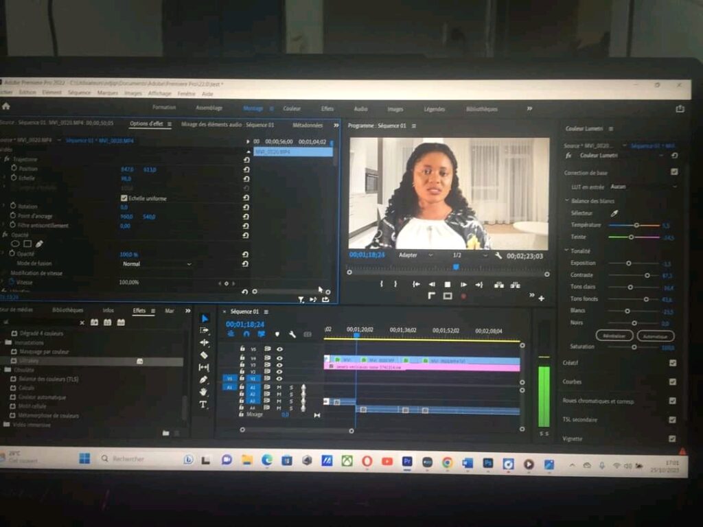
Task: Select the Selection arrow tool
Action: pos(205,318)
